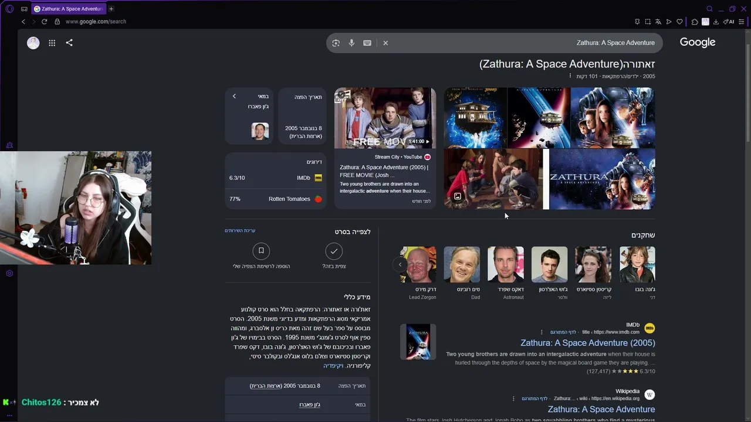Select cast member דאקס שפרד, Astronaut
751x422 pixels.
[x=506, y=273]
